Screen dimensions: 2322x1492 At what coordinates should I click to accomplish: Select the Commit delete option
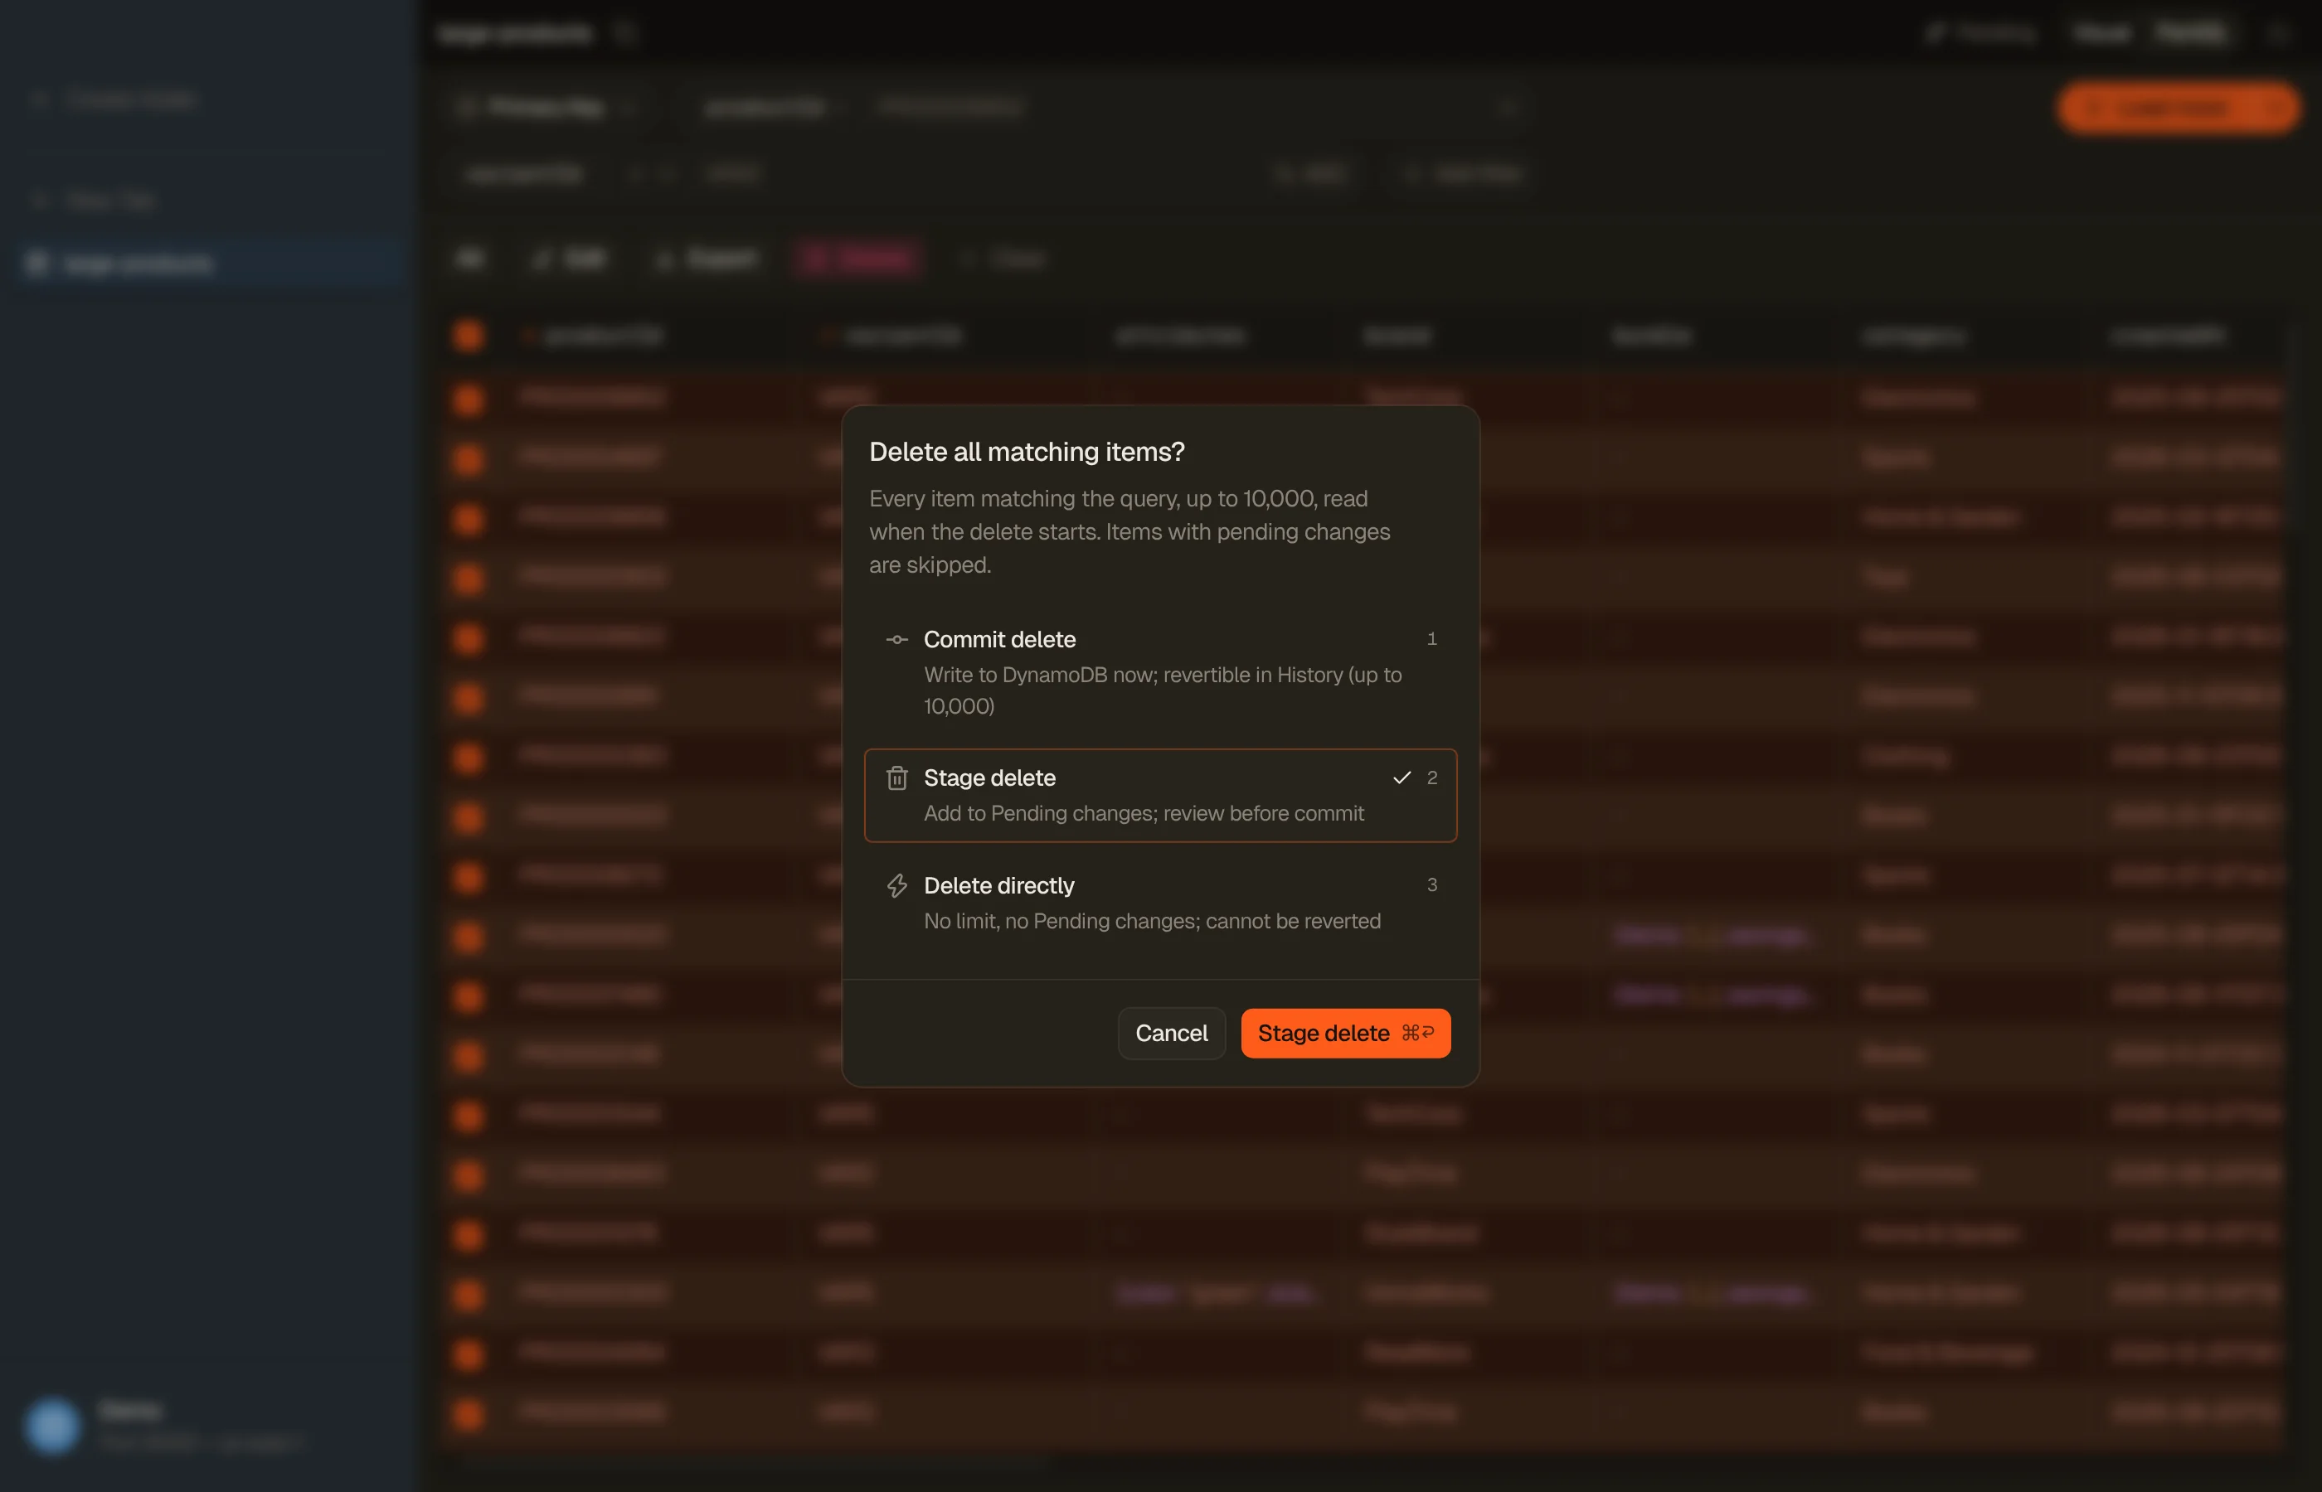[1160, 671]
